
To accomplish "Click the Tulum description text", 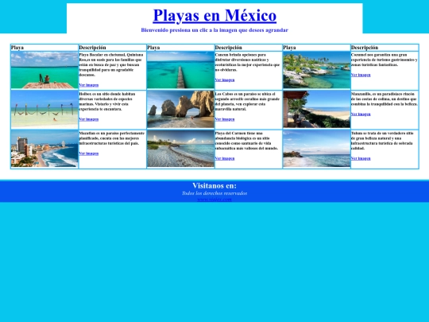I will pos(382,141).
